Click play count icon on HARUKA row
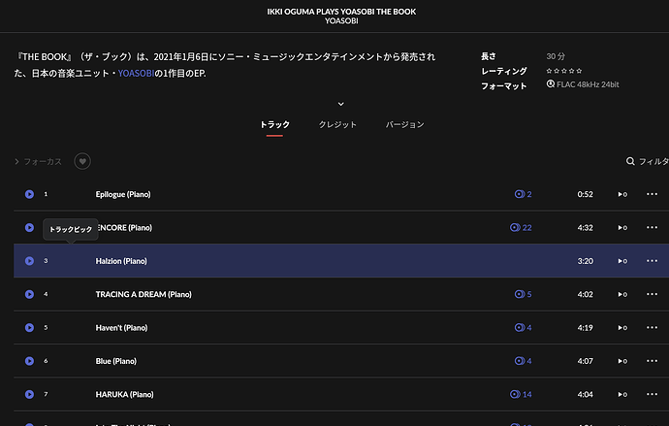Viewport: 669px width, 426px height. (622, 394)
